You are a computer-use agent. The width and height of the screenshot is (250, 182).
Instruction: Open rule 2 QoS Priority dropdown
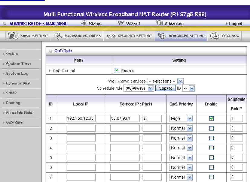pyautogui.click(x=181, y=128)
